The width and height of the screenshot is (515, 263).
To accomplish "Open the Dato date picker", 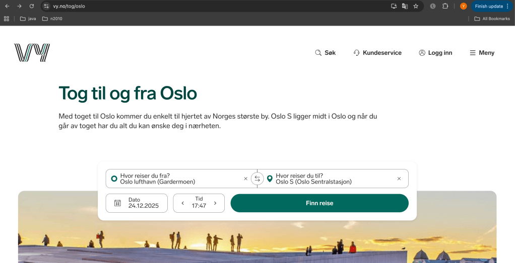I will pos(137,203).
